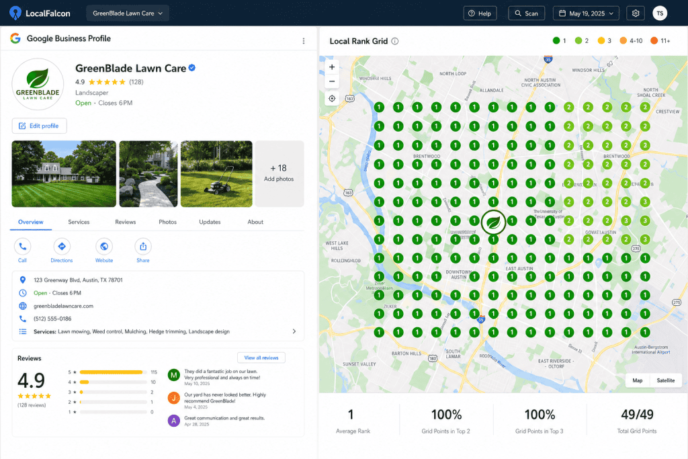Click the rank 11+ legend swatch
The height and width of the screenshot is (459, 688).
click(x=654, y=41)
